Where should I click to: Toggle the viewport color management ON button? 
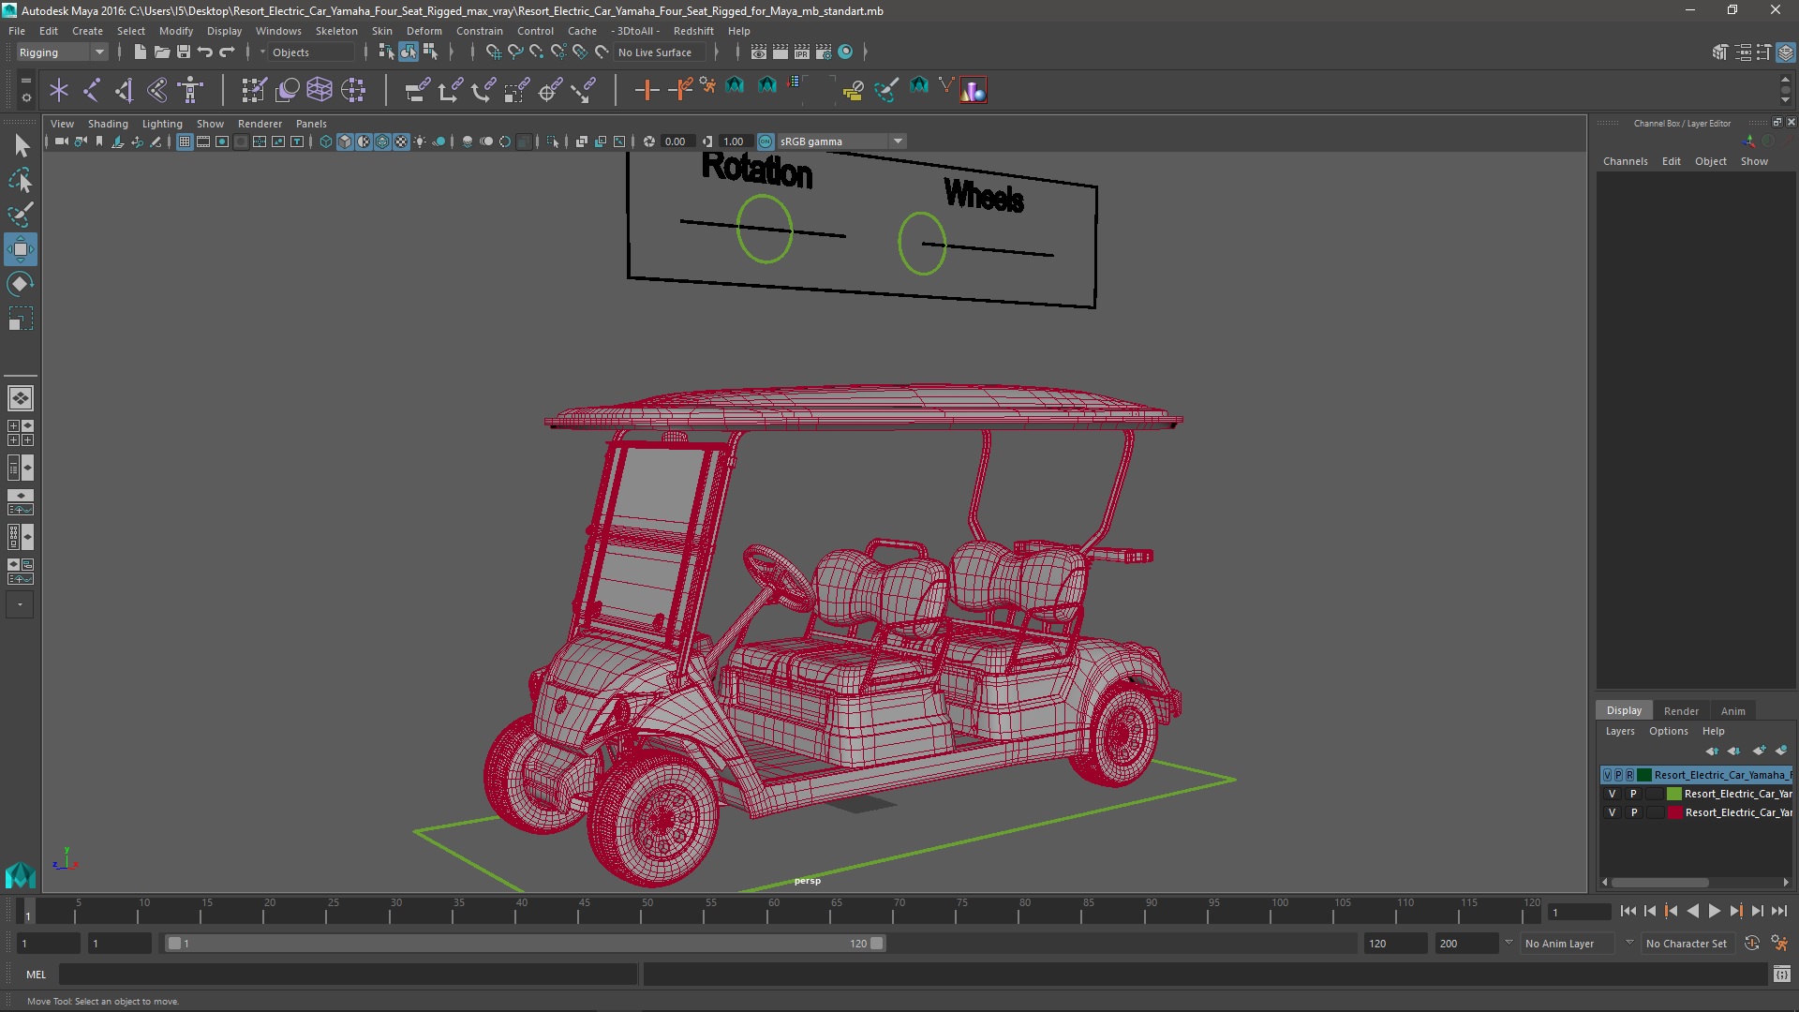pyautogui.click(x=766, y=141)
